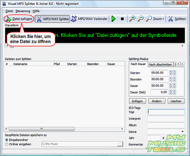Click the Pfad column header
This screenshot has width=190, height=156.
coord(59,64)
